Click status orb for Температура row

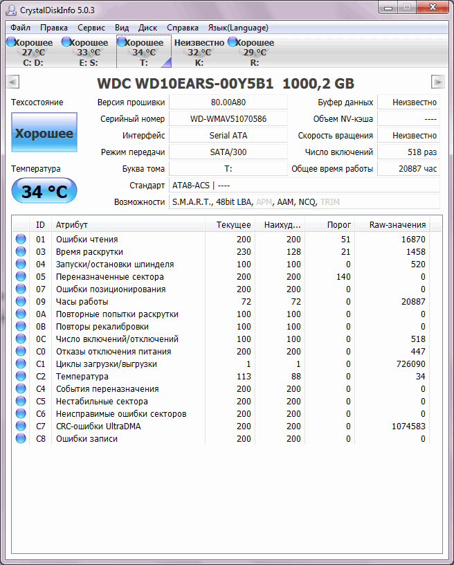[x=21, y=376]
